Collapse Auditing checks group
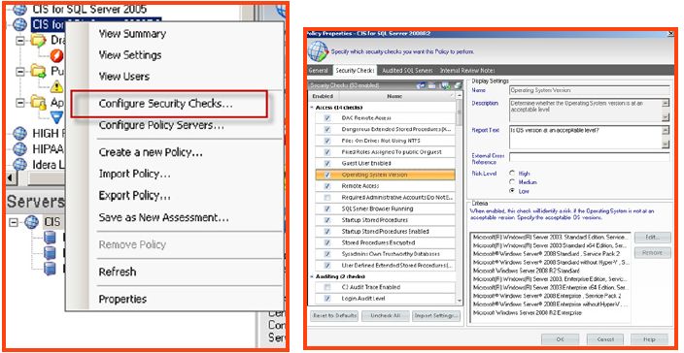 tap(312, 276)
